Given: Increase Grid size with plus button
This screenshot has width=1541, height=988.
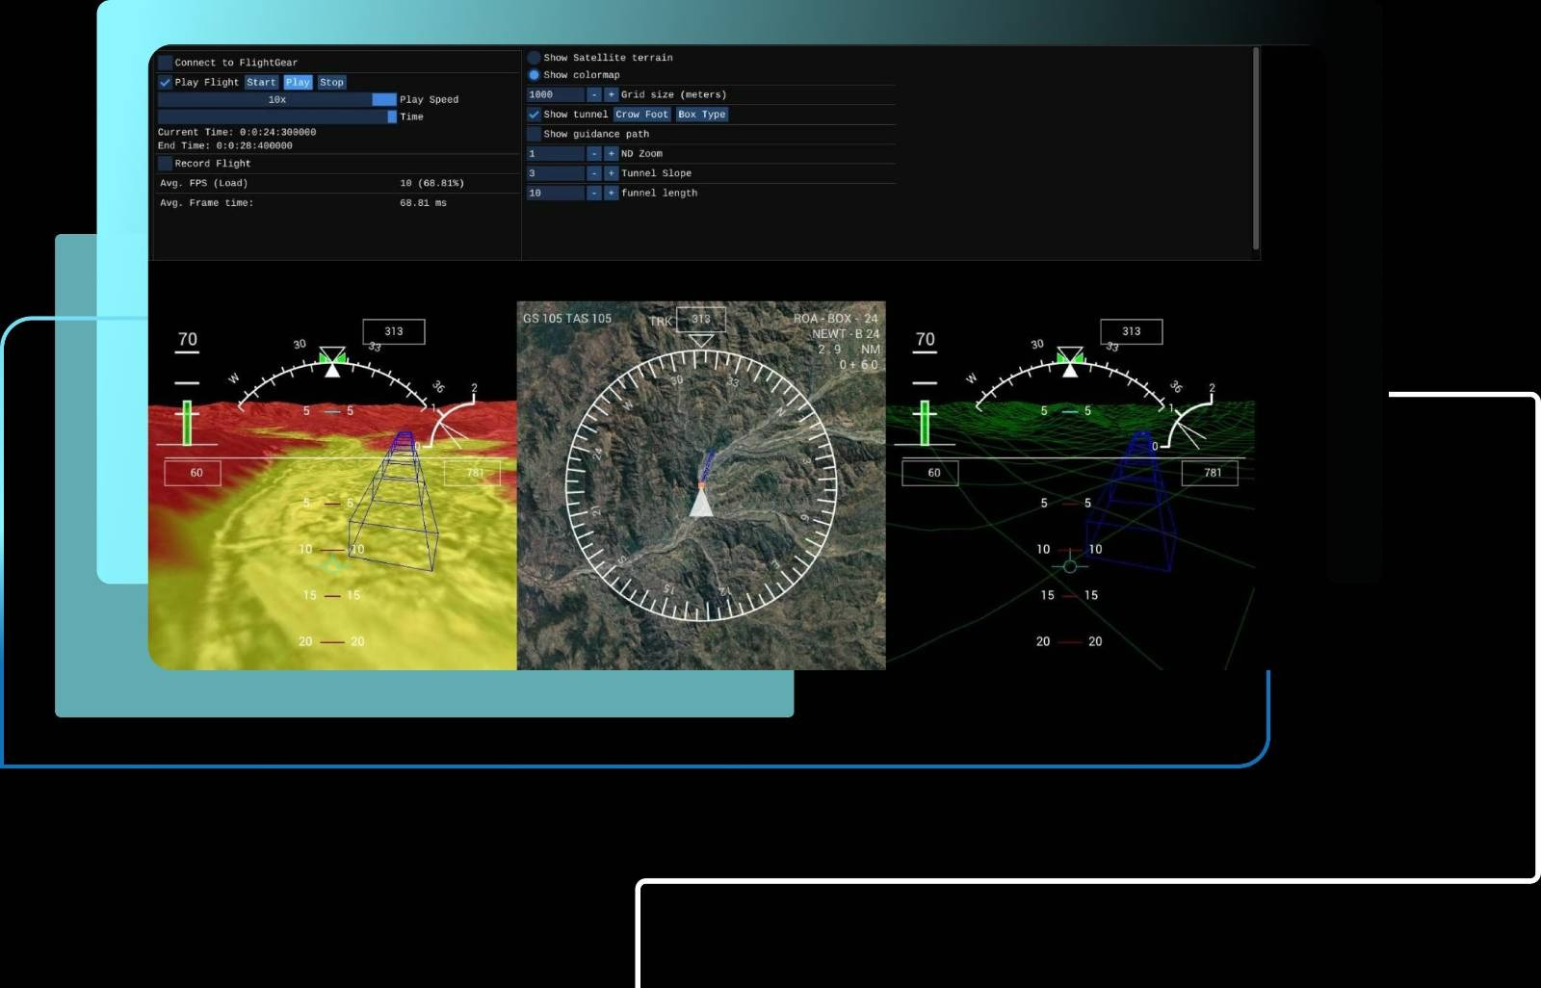Looking at the screenshot, I should point(611,94).
